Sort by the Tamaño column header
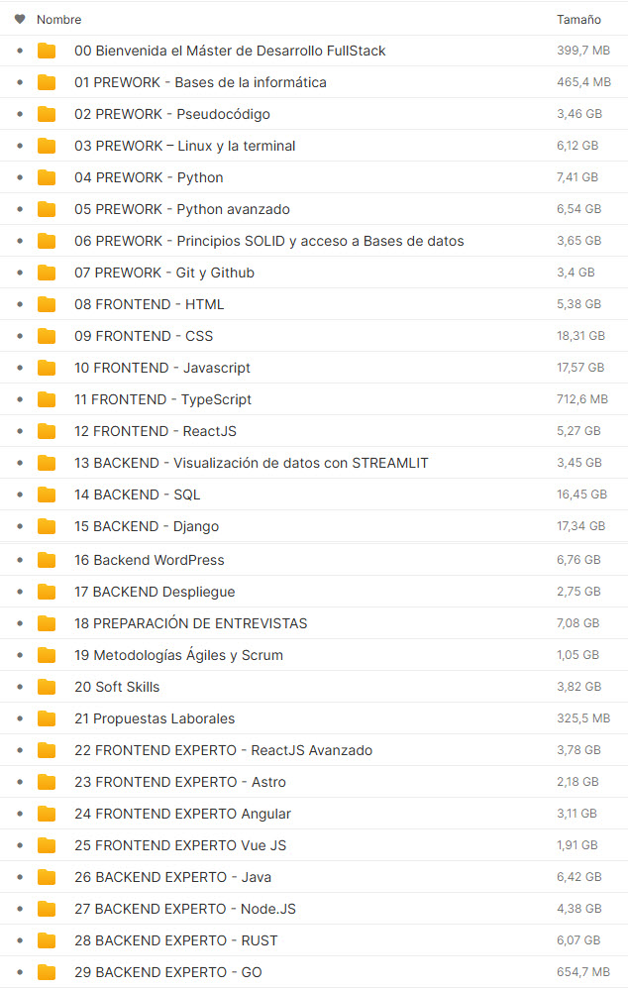 (x=578, y=20)
